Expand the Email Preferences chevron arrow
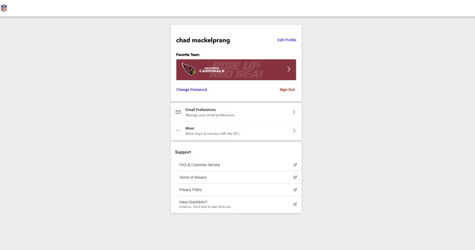Image resolution: width=475 pixels, height=250 pixels. pos(294,112)
